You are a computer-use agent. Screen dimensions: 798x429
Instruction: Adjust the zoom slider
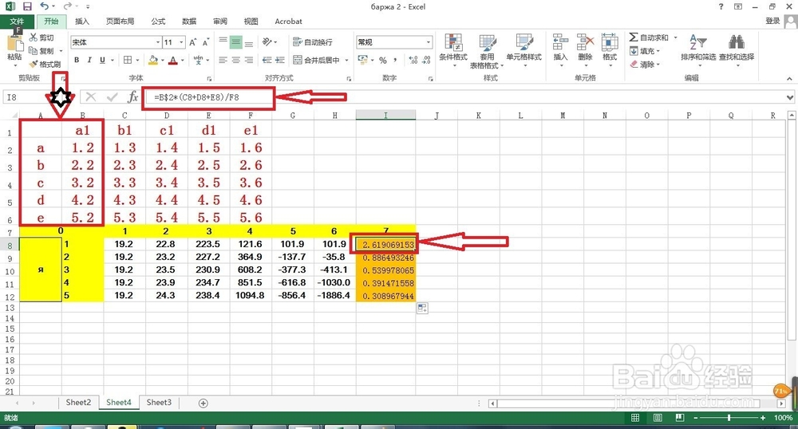coord(729,417)
